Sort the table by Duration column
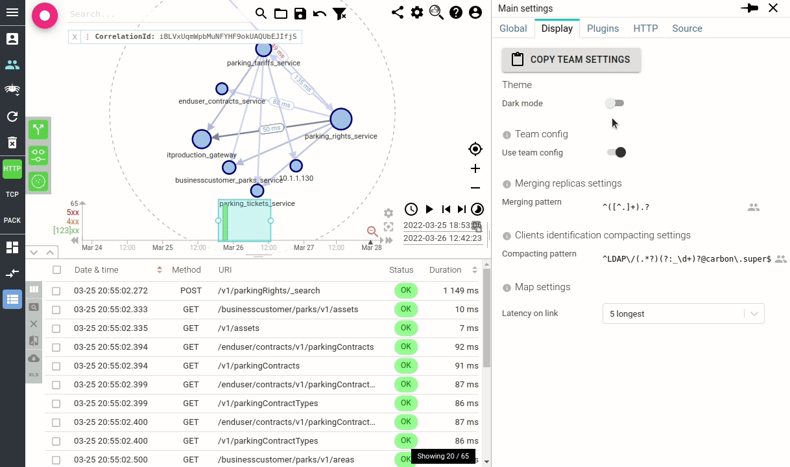 point(446,270)
